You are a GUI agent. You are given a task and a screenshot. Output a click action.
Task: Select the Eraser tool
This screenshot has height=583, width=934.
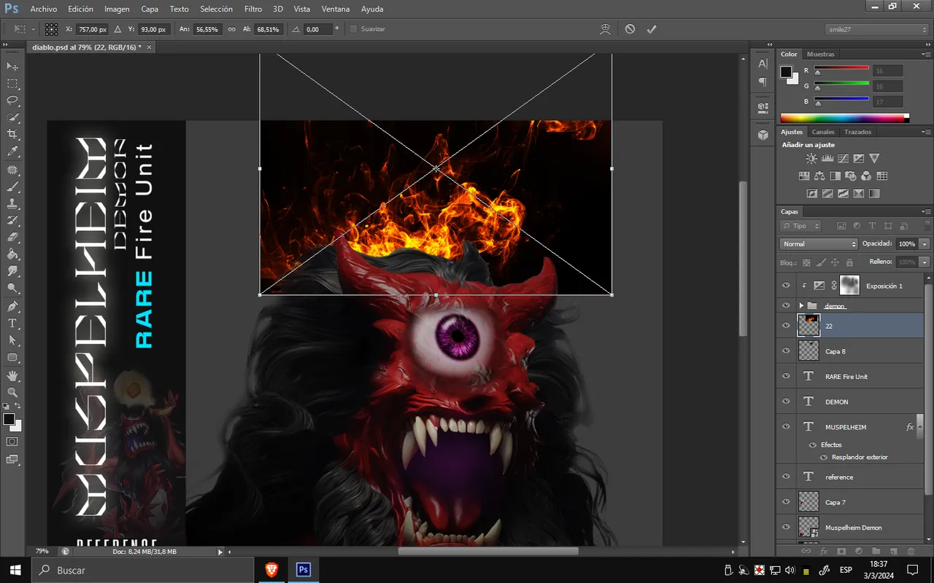tap(12, 238)
